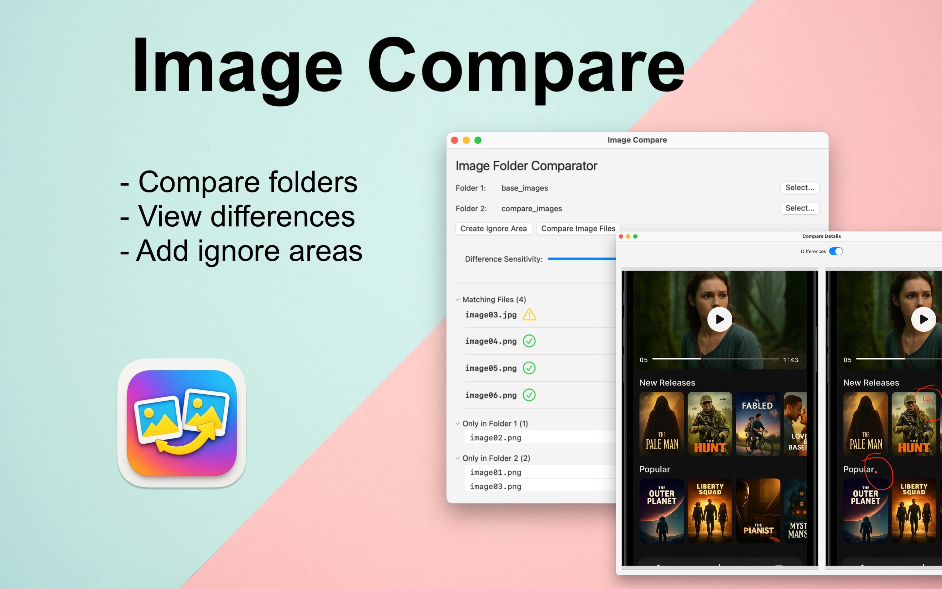Click the warning icon next to image03.jpg
The height and width of the screenshot is (589, 942).
[529, 314]
